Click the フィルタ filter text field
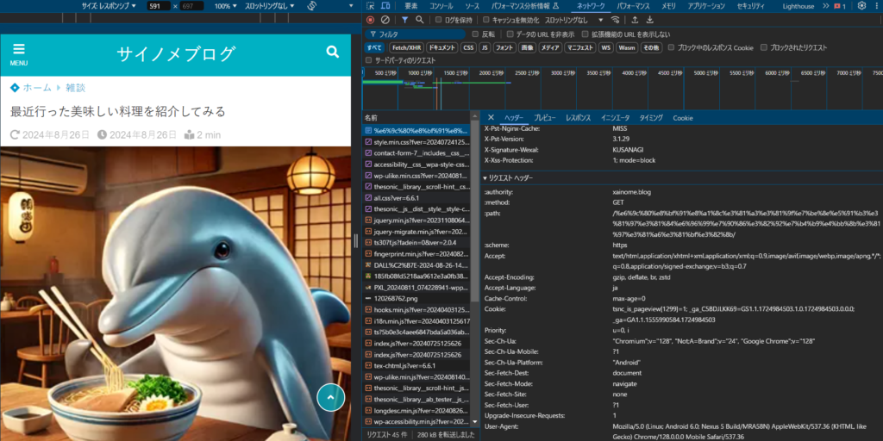883x441 pixels. tap(415, 34)
